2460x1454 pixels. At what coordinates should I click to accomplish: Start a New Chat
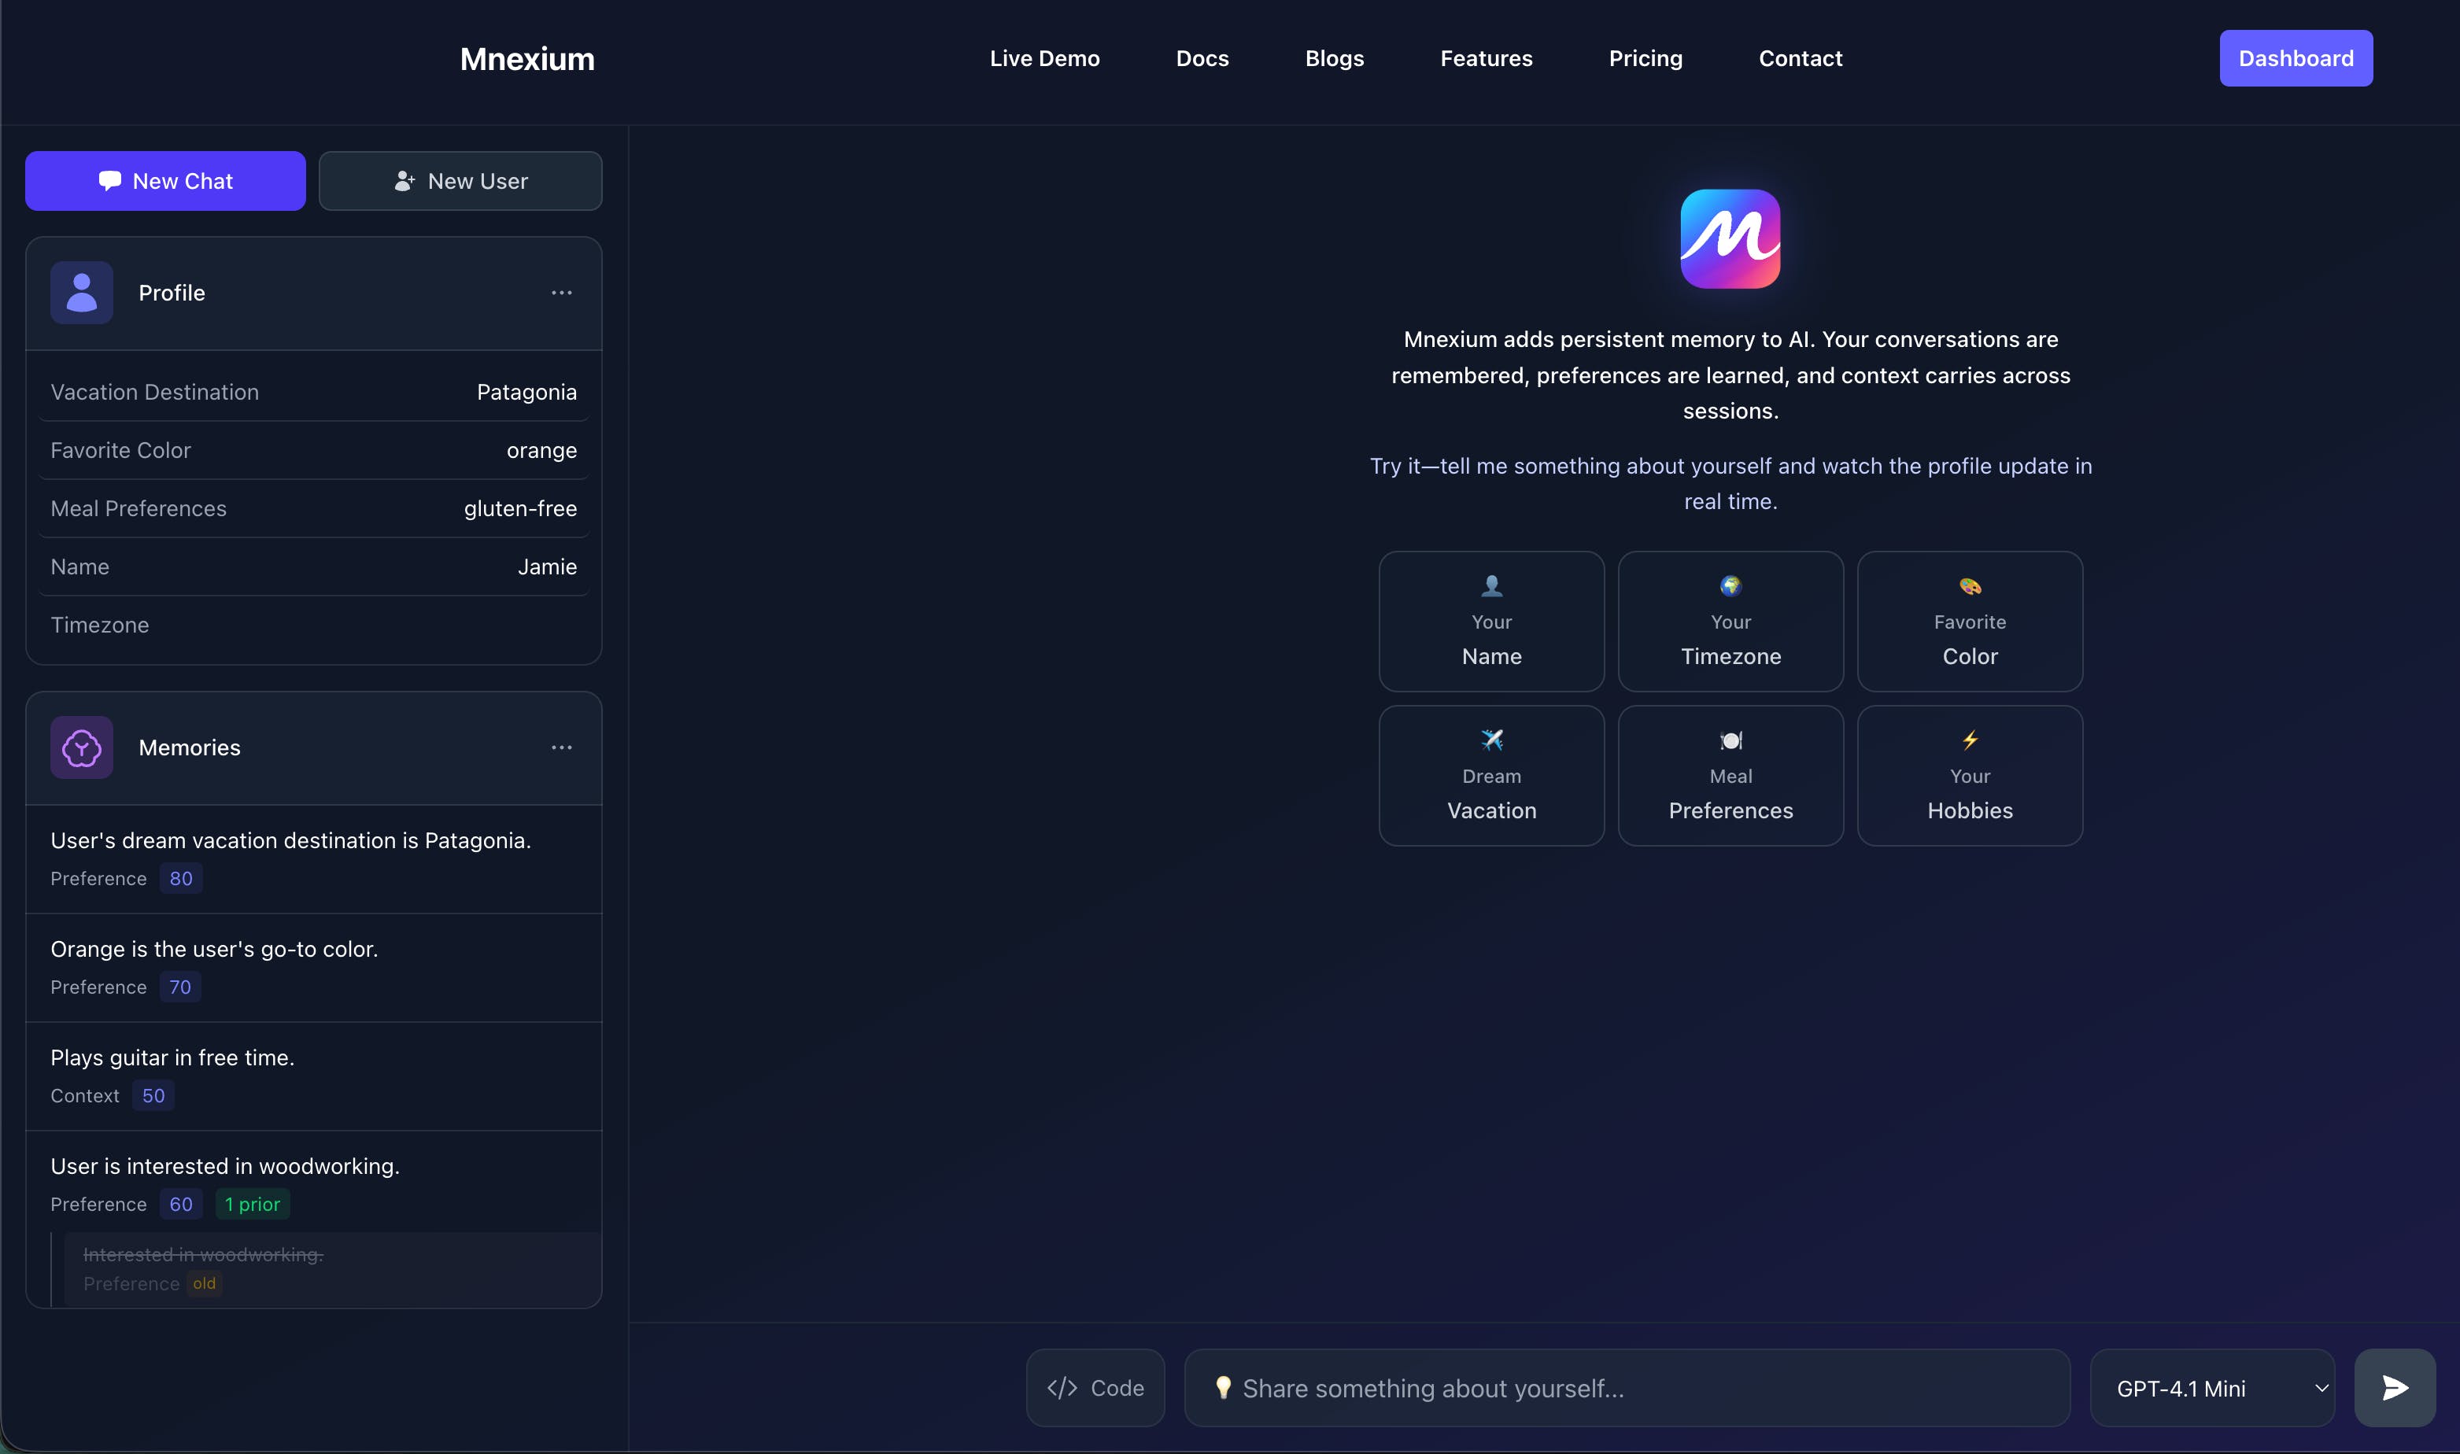coord(165,181)
